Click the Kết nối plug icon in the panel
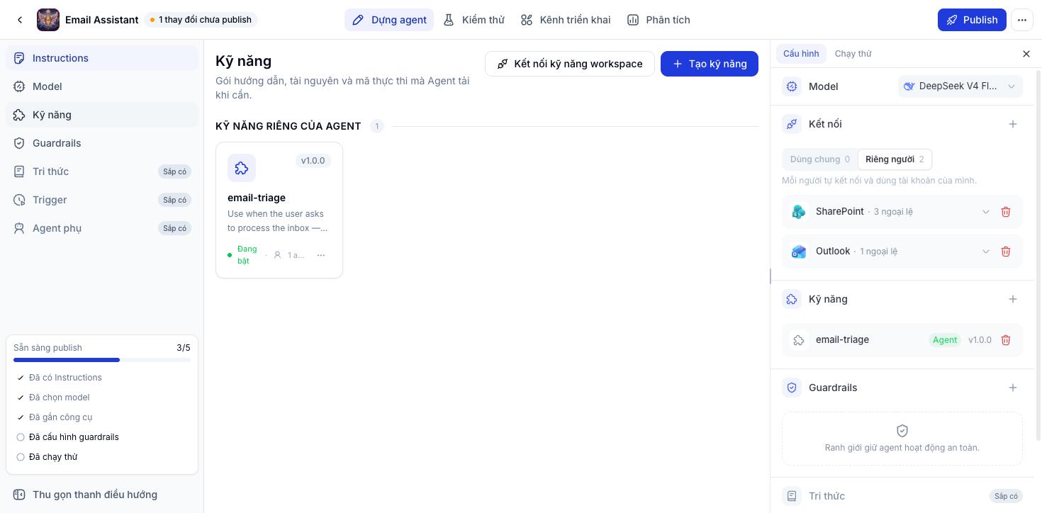 pos(792,124)
